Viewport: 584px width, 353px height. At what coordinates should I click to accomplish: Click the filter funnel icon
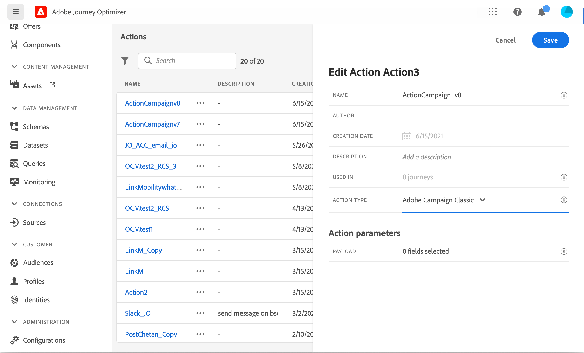125,61
